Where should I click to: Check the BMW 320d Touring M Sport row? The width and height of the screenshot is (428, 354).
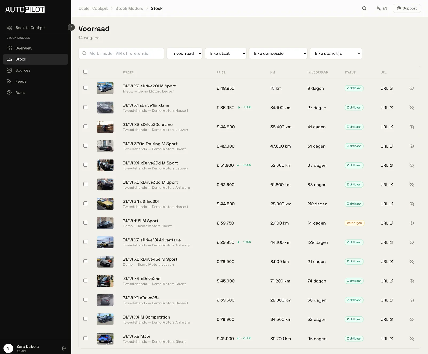click(85, 146)
